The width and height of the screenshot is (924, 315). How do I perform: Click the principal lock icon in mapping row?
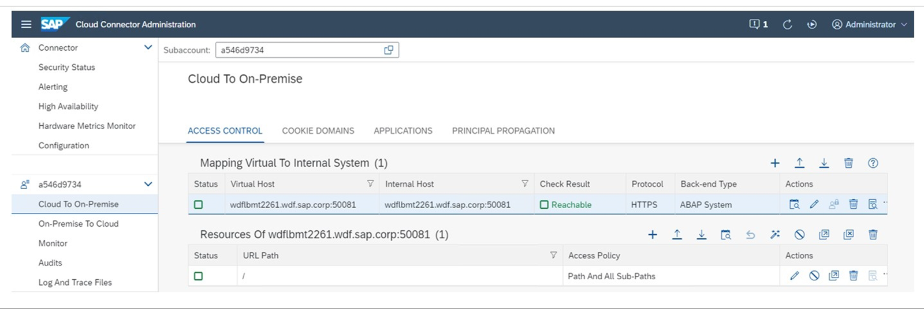(833, 204)
